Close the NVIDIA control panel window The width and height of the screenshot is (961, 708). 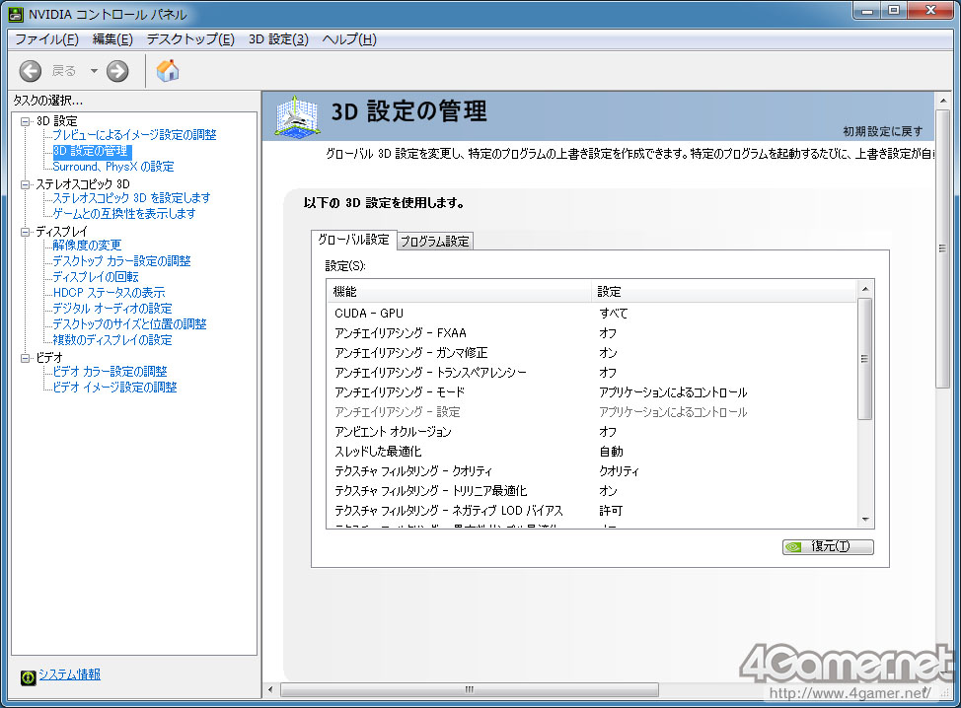[x=930, y=11]
